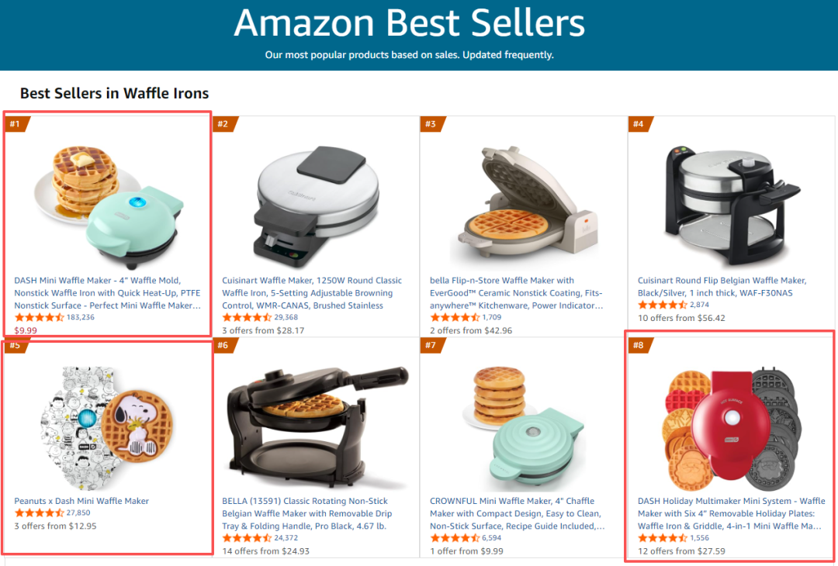Click the $9.99 price of DASH Mini
838x566 pixels.
coord(26,330)
